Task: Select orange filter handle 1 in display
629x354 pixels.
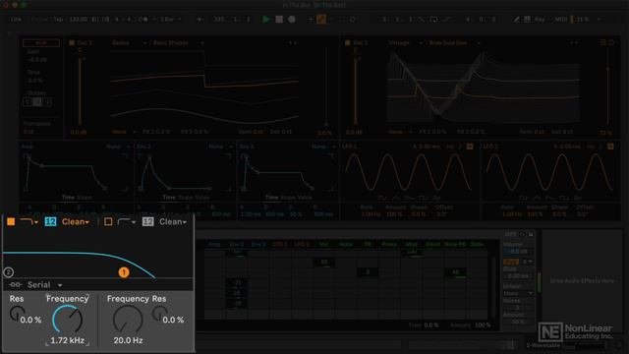Action: [x=124, y=272]
